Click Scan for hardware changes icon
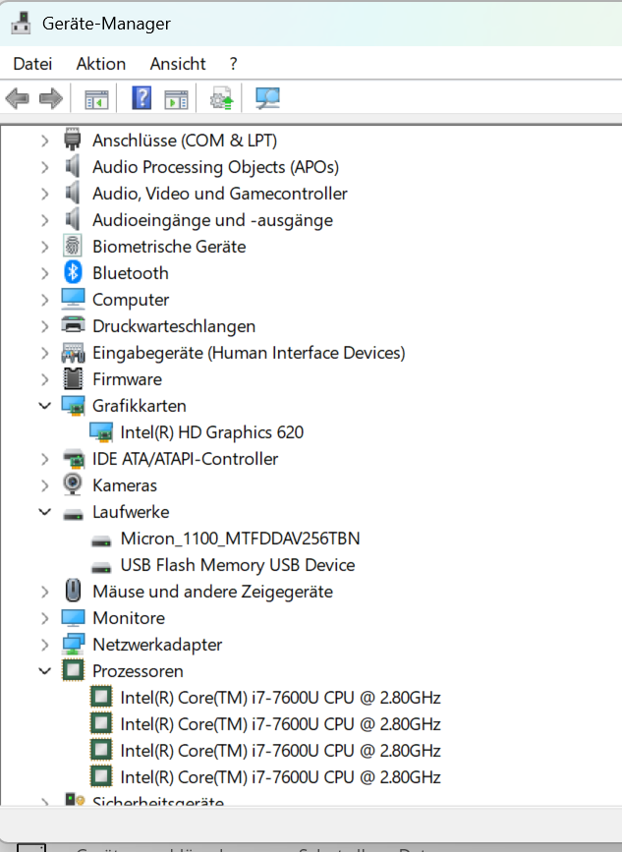622x852 pixels. 268,98
